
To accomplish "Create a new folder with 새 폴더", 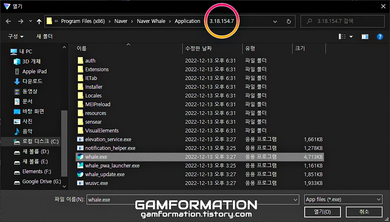I will point(45,36).
